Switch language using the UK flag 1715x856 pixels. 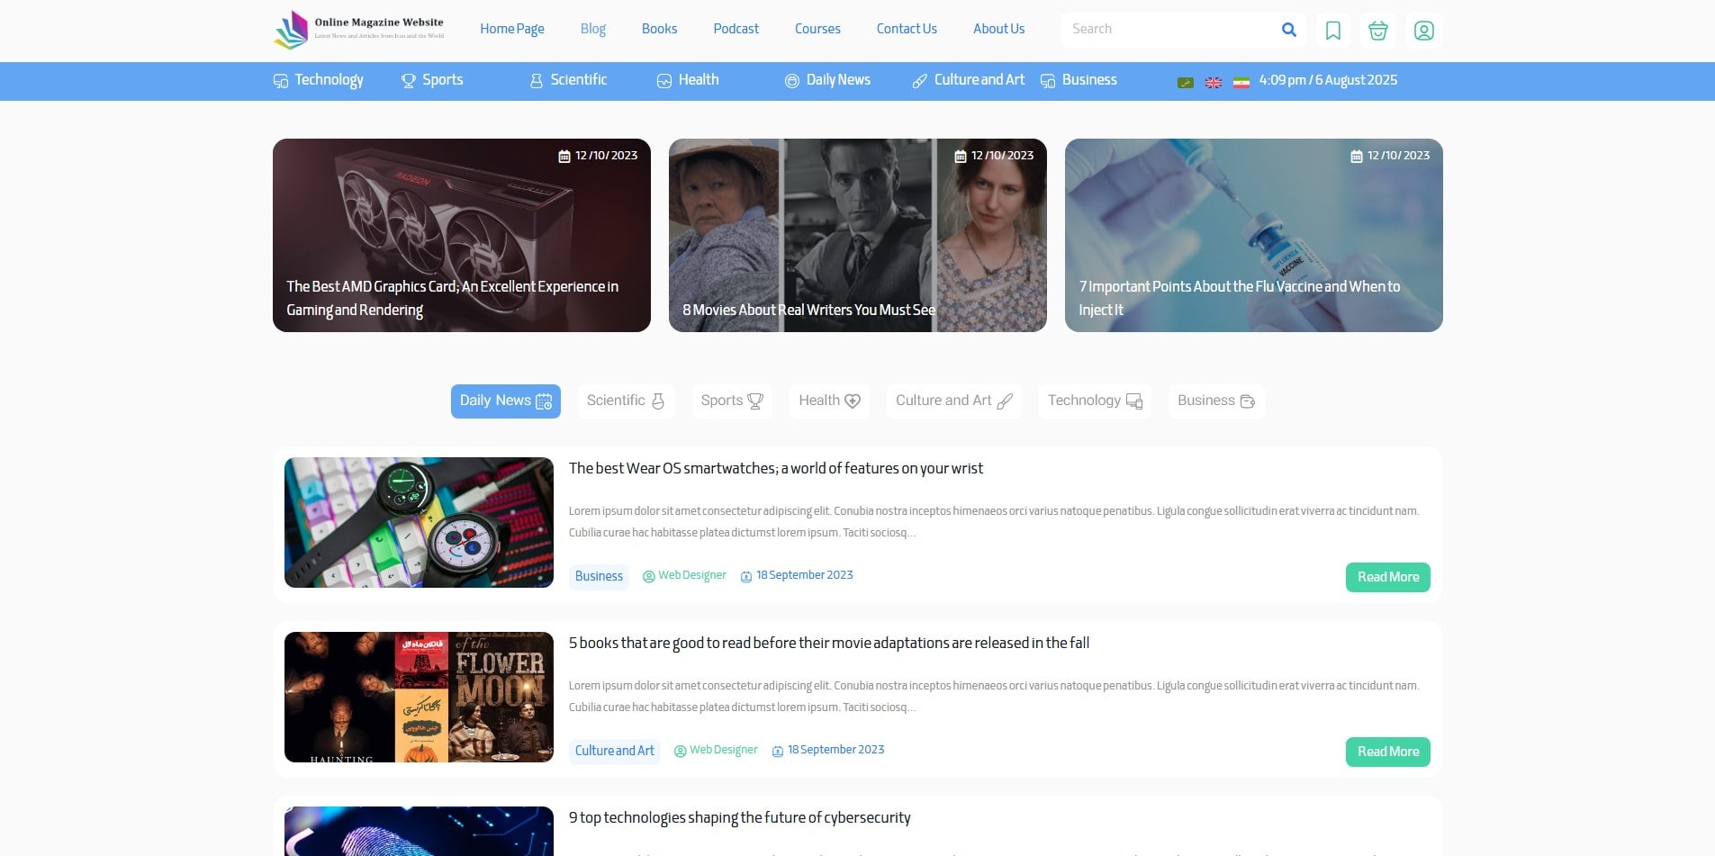1214,82
